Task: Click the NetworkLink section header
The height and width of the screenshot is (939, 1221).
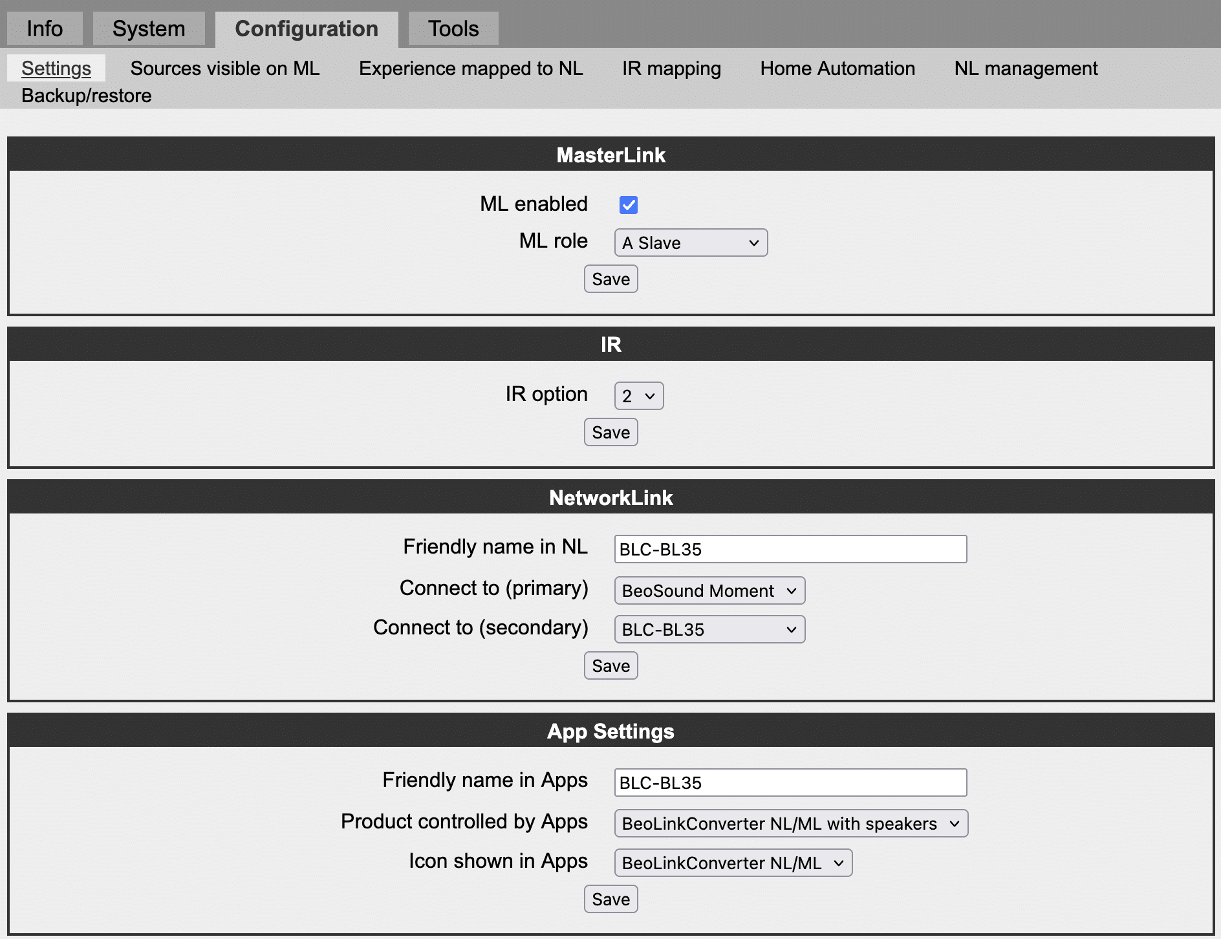Action: pos(611,497)
